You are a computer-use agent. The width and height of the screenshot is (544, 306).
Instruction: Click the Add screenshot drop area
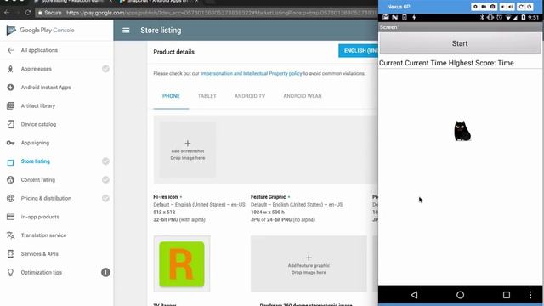pyautogui.click(x=188, y=150)
